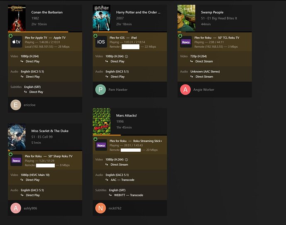Open Miss Scarlet & The Duke poster

[x=17, y=137]
